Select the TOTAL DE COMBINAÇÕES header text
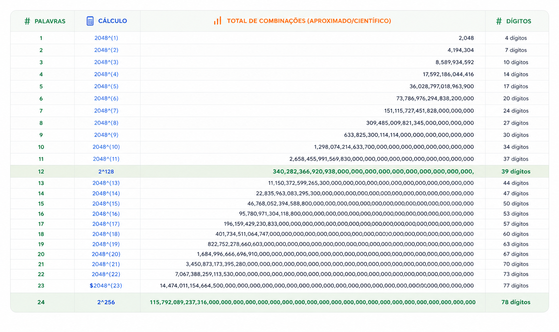The width and height of the screenshot is (559, 332). pos(309,21)
